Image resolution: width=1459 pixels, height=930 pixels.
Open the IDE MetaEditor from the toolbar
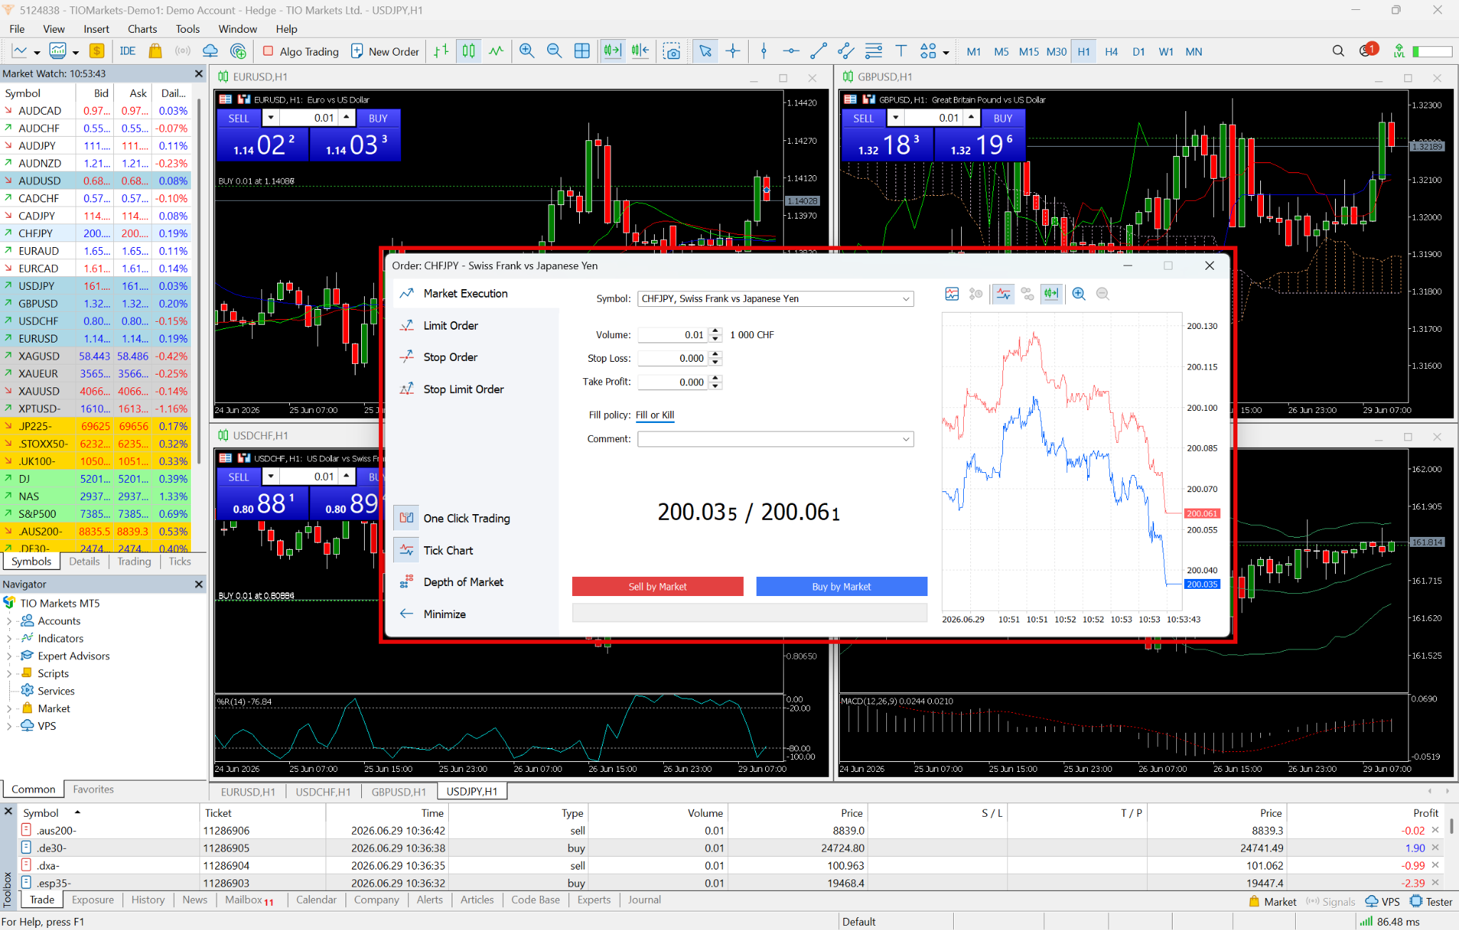point(128,51)
